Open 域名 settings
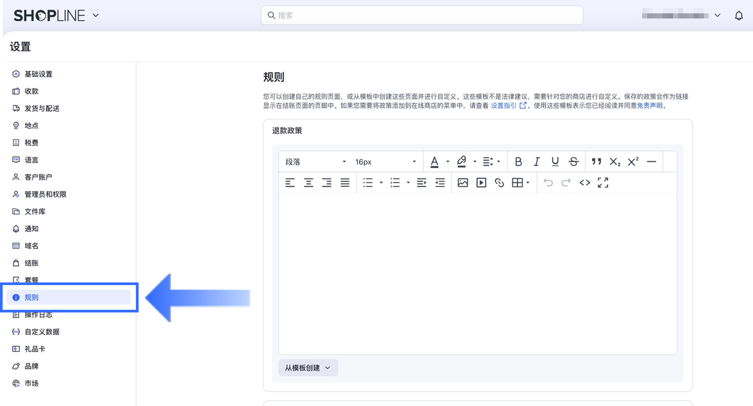Image resolution: width=753 pixels, height=406 pixels. (31, 246)
